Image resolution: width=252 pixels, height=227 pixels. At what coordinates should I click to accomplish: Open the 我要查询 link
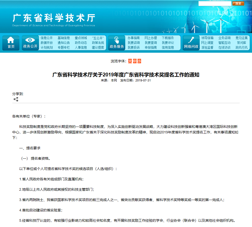click(151, 43)
